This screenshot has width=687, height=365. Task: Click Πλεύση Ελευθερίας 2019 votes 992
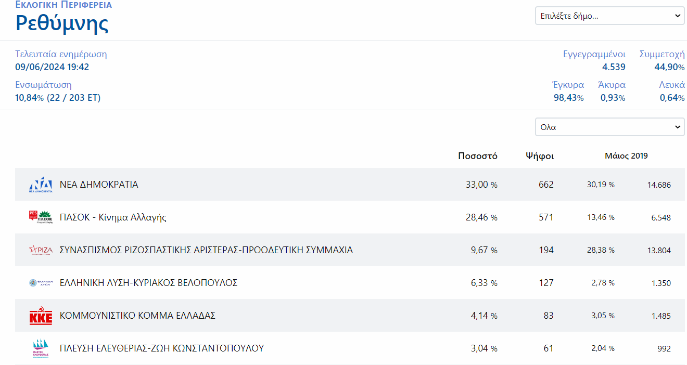[664, 349]
